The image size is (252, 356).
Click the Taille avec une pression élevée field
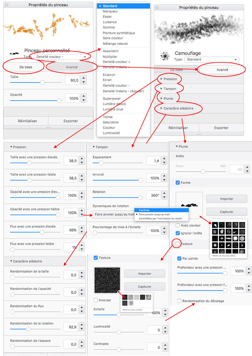71,161
